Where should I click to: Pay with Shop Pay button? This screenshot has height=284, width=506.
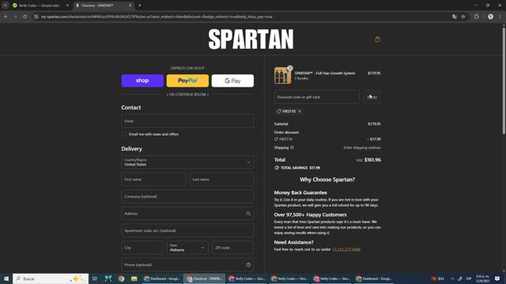click(x=142, y=80)
